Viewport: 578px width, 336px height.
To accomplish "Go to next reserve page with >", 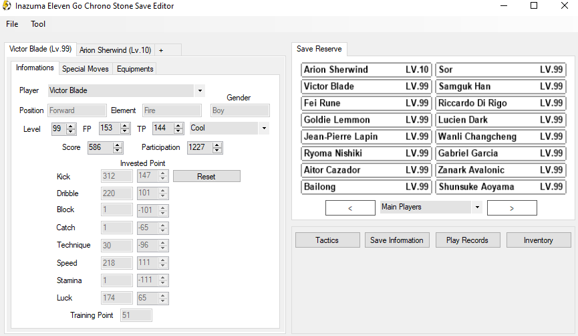I will [x=512, y=208].
